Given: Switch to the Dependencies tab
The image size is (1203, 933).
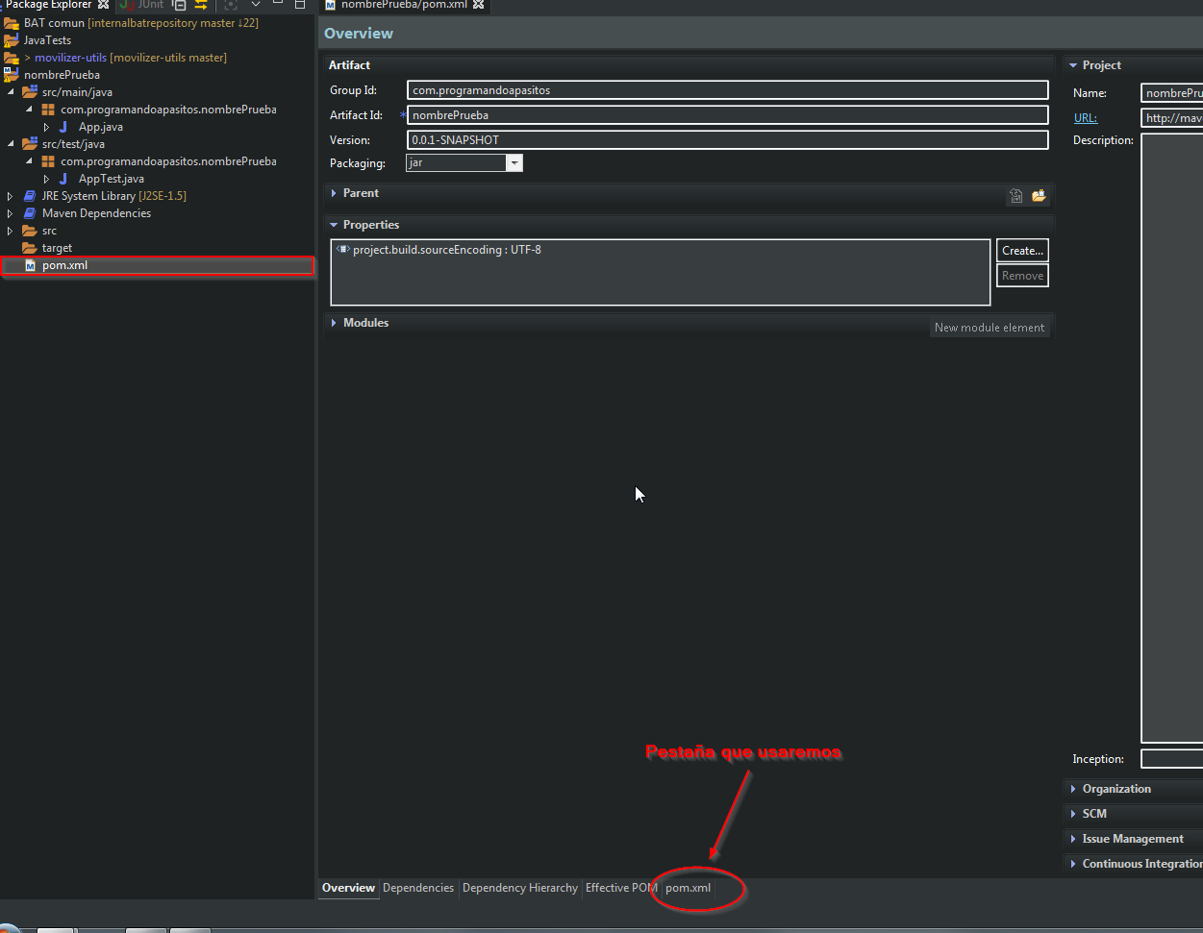Looking at the screenshot, I should pos(418,888).
